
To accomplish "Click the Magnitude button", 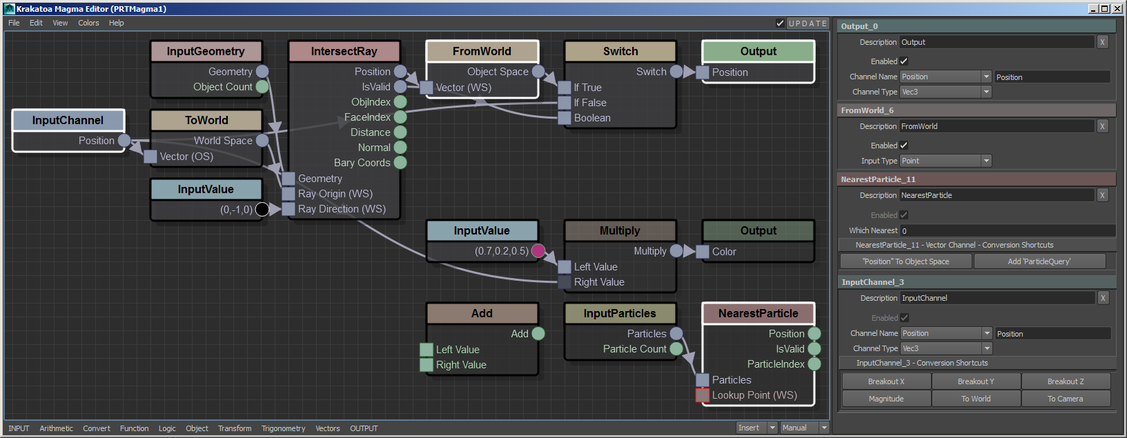I will click(886, 399).
